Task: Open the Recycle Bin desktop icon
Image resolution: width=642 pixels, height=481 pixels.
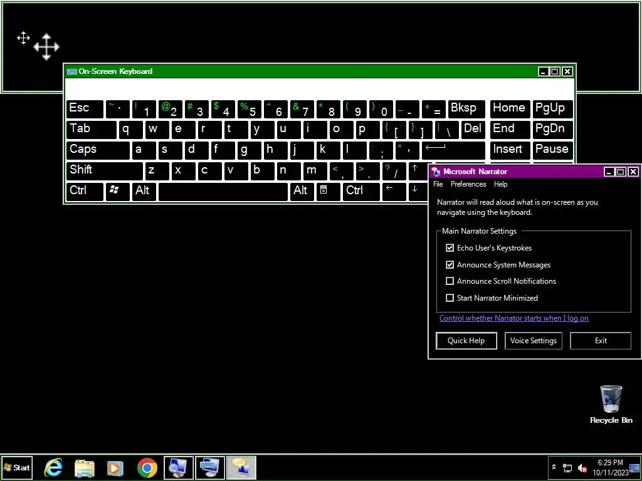Action: point(611,404)
